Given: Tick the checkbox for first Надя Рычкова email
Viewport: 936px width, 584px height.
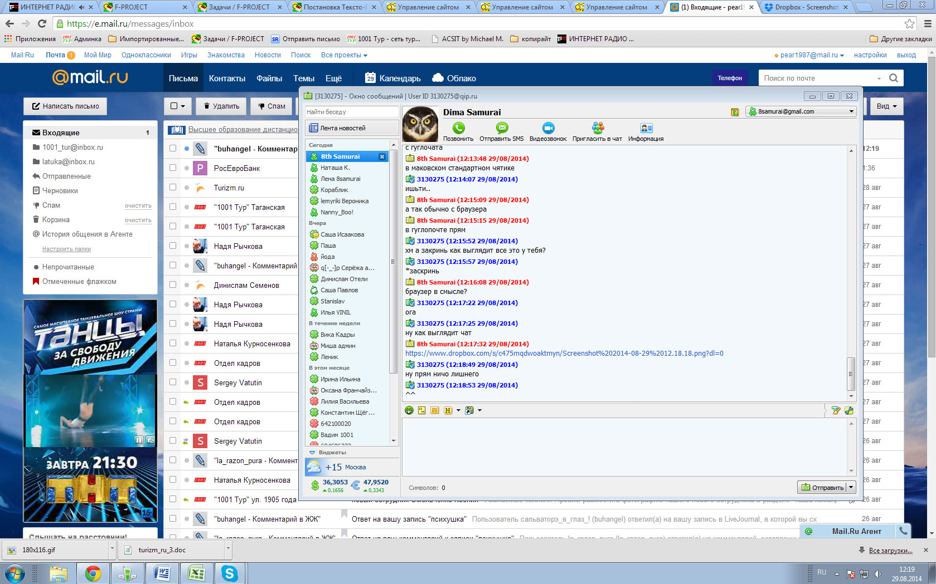Looking at the screenshot, I should (173, 246).
